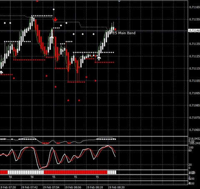Select the white buy arrow below the 08:18 breakout candle
This screenshot has height=189, width=200.
click(x=99, y=58)
